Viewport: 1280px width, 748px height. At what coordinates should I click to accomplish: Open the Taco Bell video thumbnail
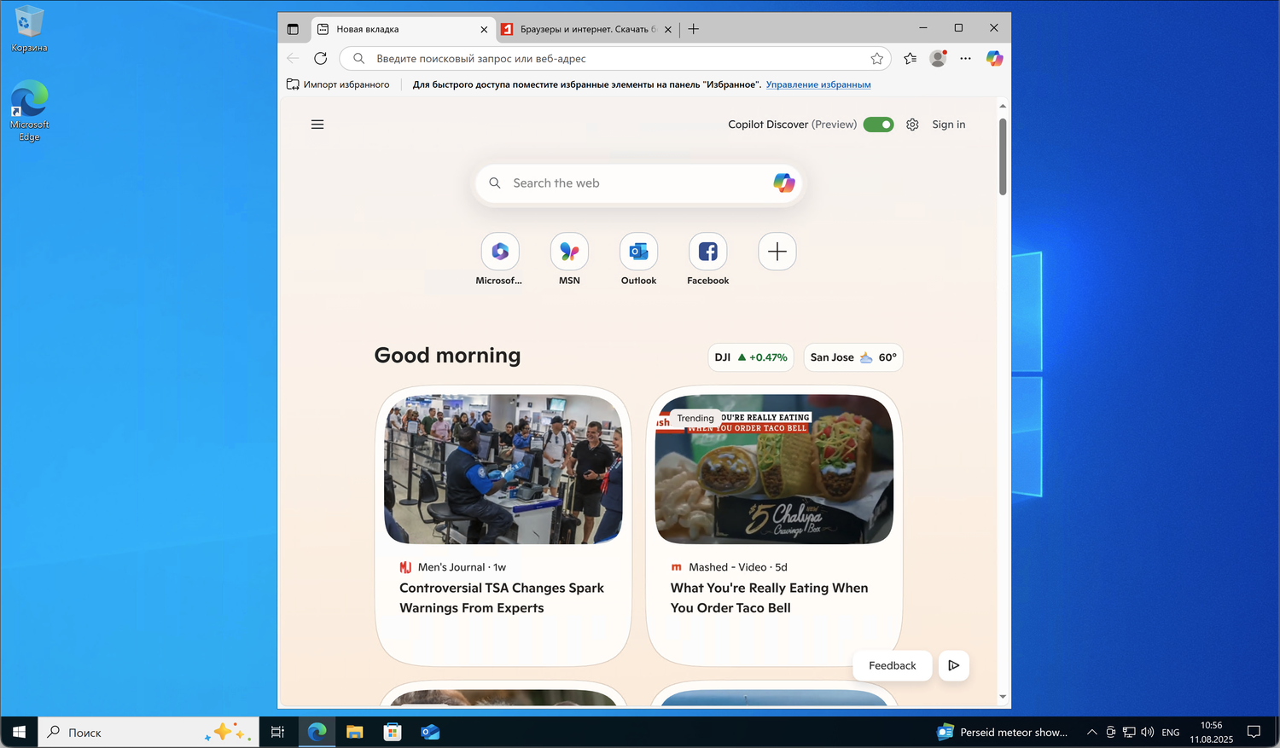coord(774,469)
